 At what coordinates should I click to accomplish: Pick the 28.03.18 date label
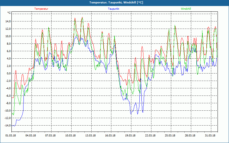pyautogui.click(x=190, y=136)
